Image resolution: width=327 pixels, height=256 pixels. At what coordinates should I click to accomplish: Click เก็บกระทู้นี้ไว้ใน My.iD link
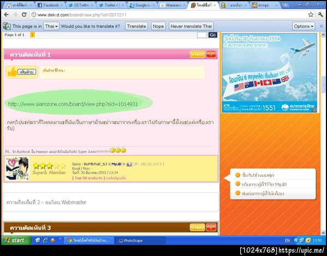coord(264,184)
